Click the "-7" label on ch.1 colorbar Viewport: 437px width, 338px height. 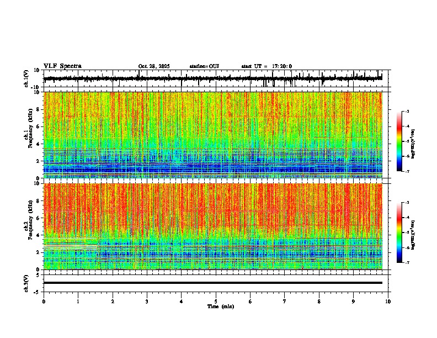407,171
